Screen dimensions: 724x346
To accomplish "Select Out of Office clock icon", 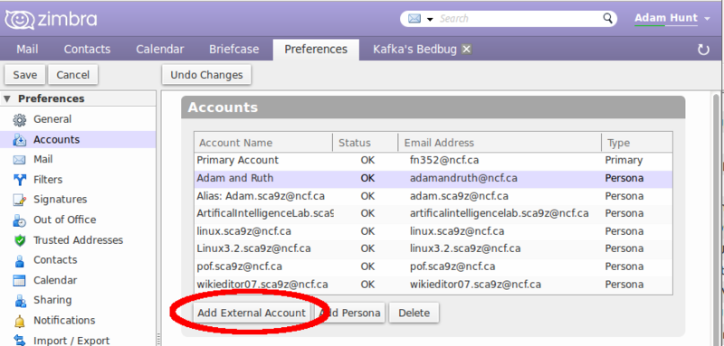I will tap(19, 220).
